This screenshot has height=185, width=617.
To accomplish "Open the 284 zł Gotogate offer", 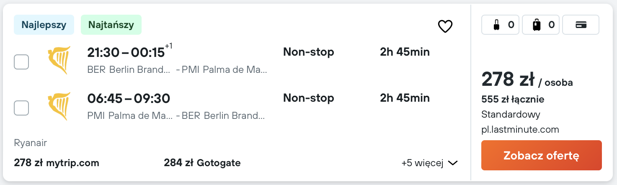I will tap(202, 163).
